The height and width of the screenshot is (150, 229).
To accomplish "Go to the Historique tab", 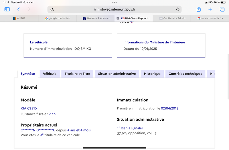I will 152,74.
